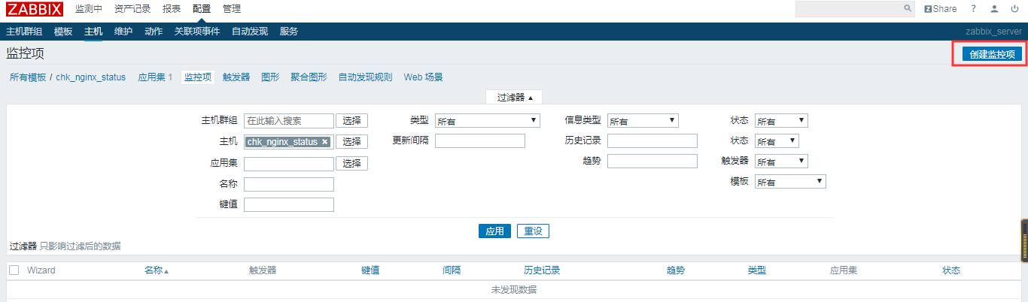
Task: Open help via question mark icon
Action: [973, 9]
